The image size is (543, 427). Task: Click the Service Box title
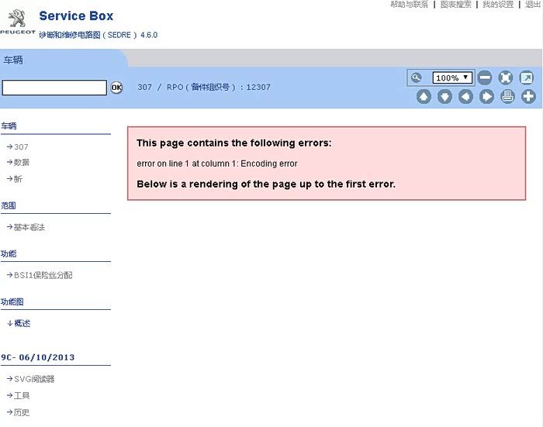click(76, 16)
